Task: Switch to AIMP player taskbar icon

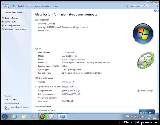Action: click(x=43, y=116)
